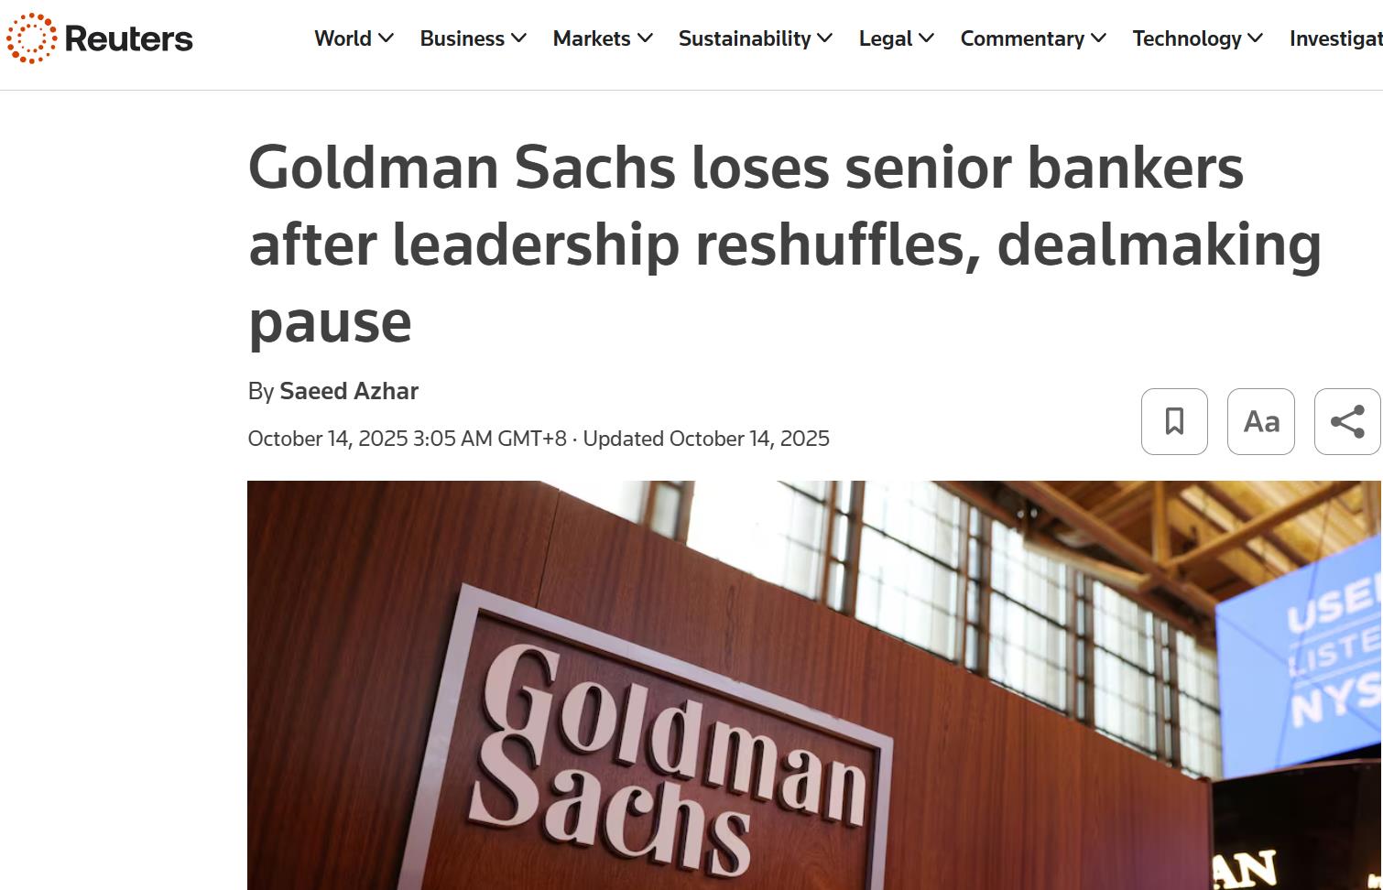Open the partially visible Investigations menu item

[1335, 38]
